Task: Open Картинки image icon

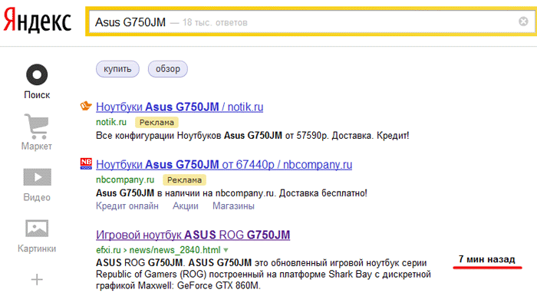Action: [x=37, y=229]
